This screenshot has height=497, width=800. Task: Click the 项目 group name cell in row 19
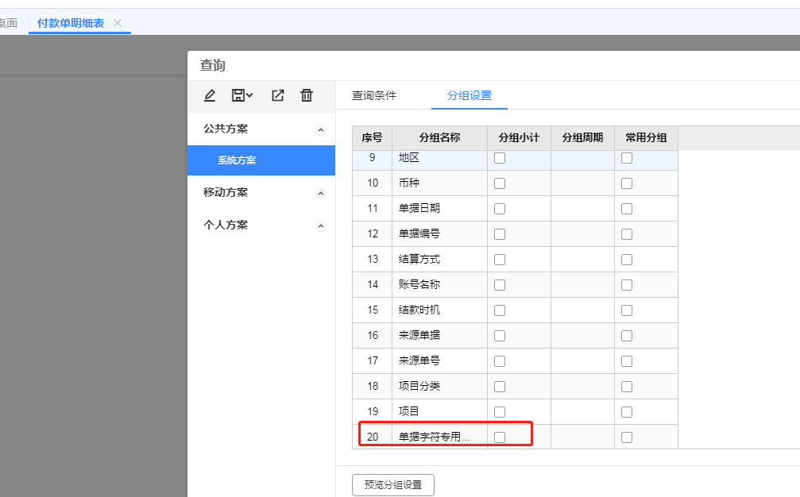coord(440,411)
